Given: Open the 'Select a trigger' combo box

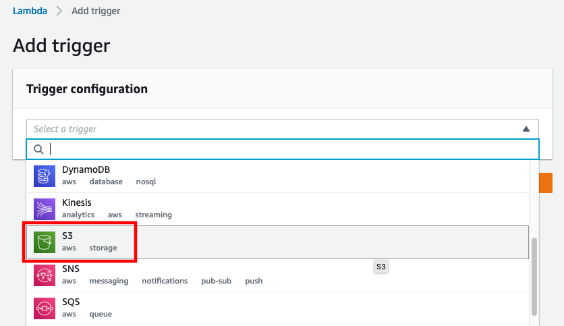Looking at the screenshot, I should point(283,129).
